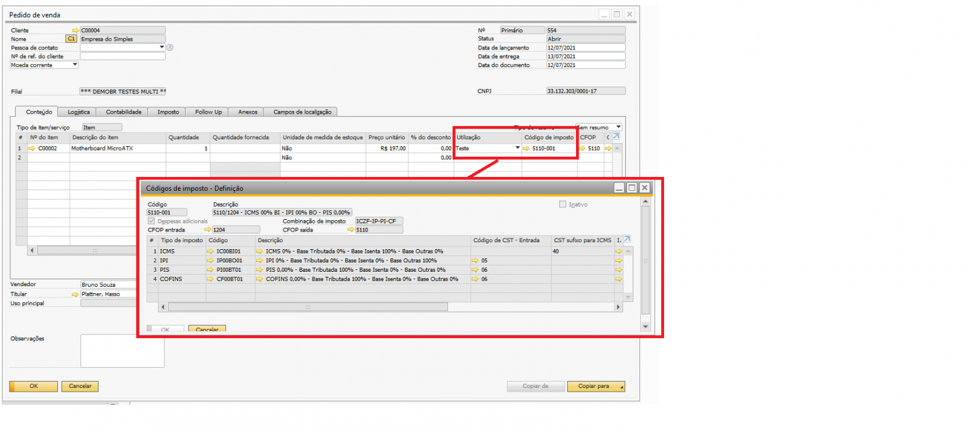Click the Copiar para button

596,387
